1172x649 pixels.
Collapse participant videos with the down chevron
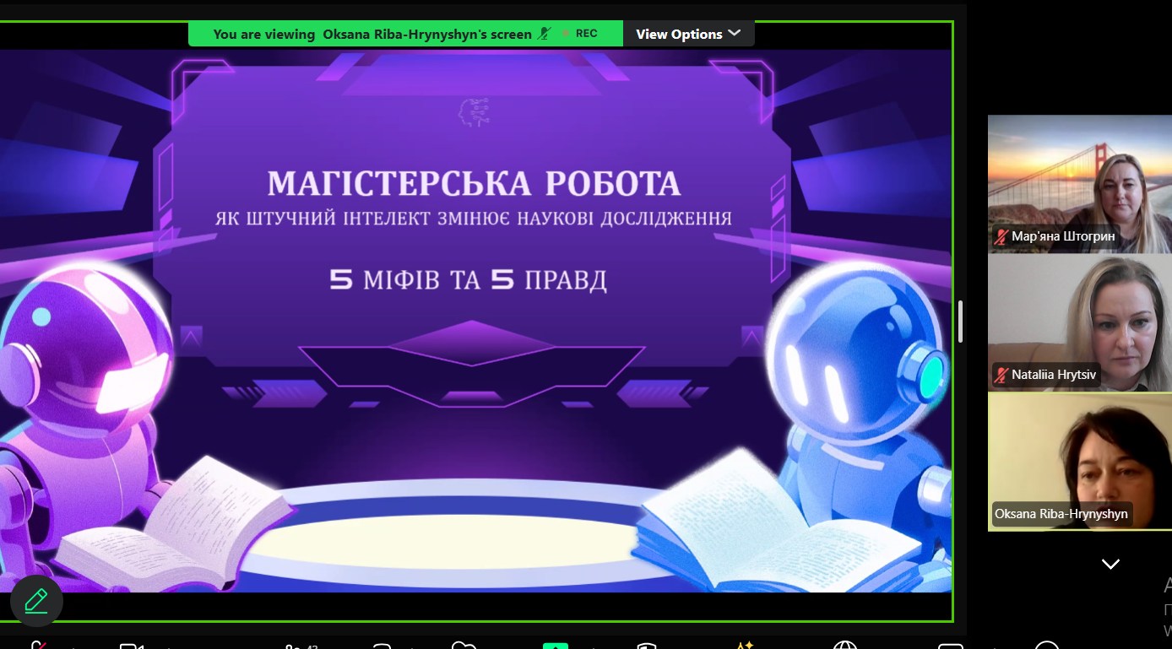1109,563
